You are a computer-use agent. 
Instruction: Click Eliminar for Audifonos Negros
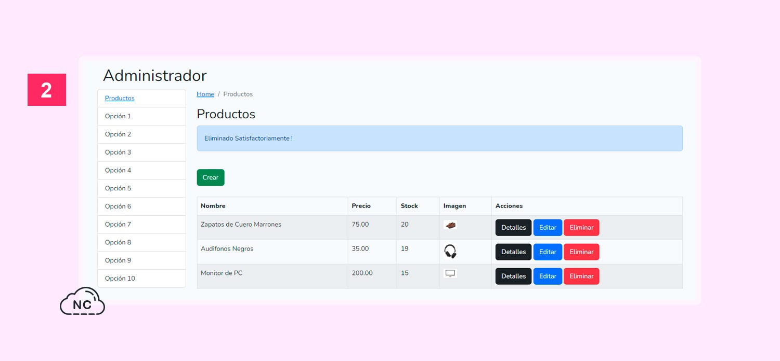pos(581,252)
